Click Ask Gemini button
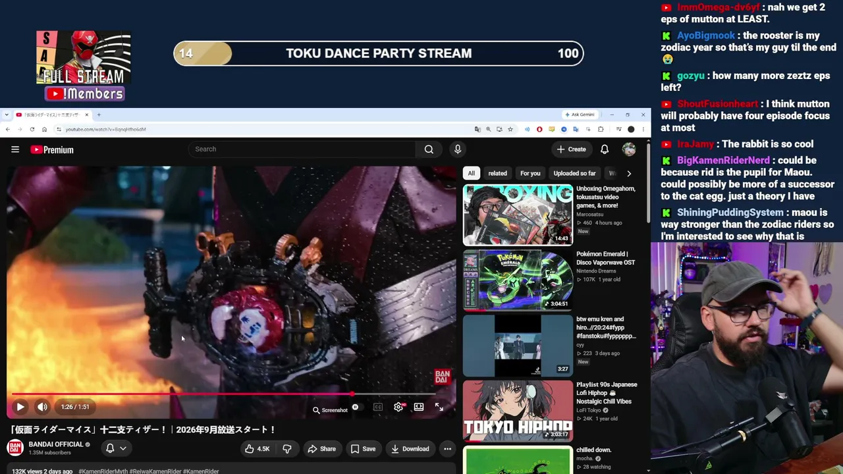Image resolution: width=843 pixels, height=474 pixels. 580,115
